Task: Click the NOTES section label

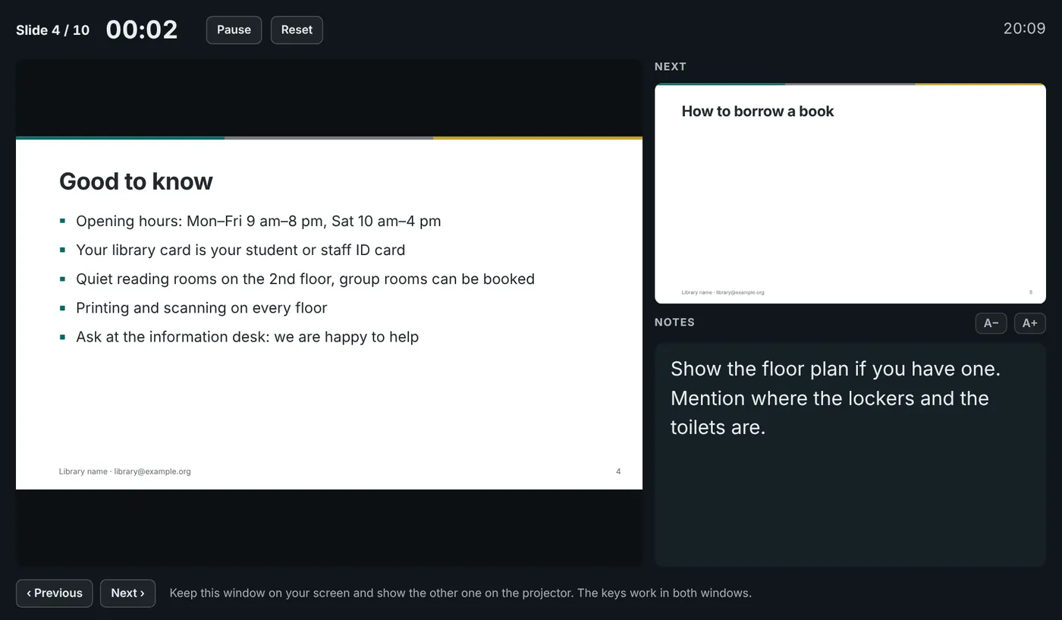Action: [674, 323]
